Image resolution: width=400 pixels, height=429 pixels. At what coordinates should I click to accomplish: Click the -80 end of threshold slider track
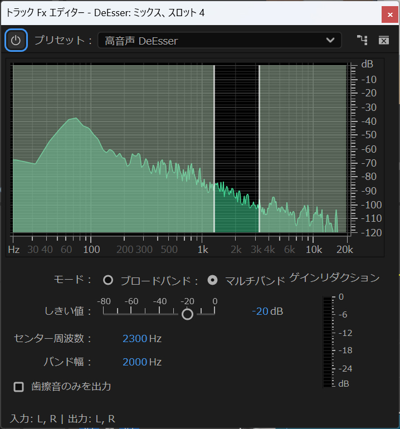(104, 313)
